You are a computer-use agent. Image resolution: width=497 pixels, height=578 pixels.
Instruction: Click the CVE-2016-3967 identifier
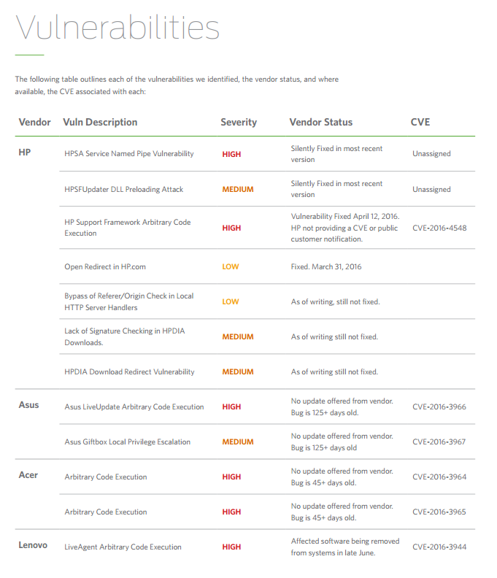(439, 442)
